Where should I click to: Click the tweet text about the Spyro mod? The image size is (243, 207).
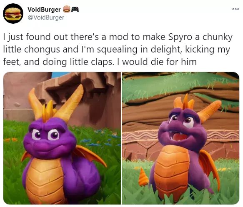(118, 50)
